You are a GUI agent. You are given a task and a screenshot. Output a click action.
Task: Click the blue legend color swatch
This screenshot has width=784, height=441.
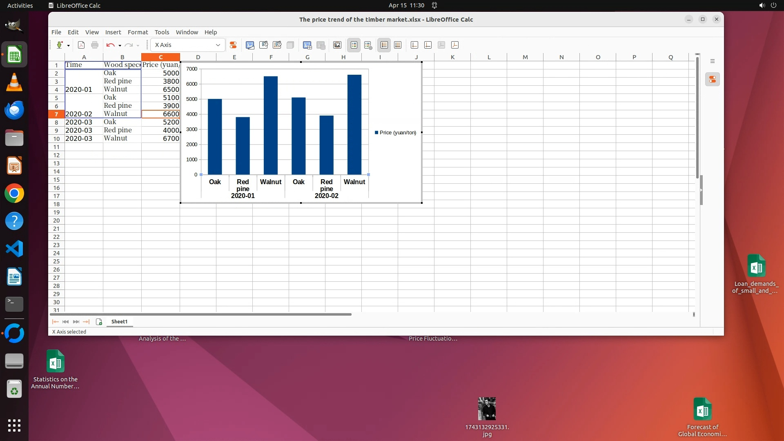[376, 133]
